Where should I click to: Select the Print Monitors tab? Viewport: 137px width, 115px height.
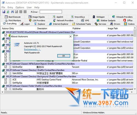point(13,20)
